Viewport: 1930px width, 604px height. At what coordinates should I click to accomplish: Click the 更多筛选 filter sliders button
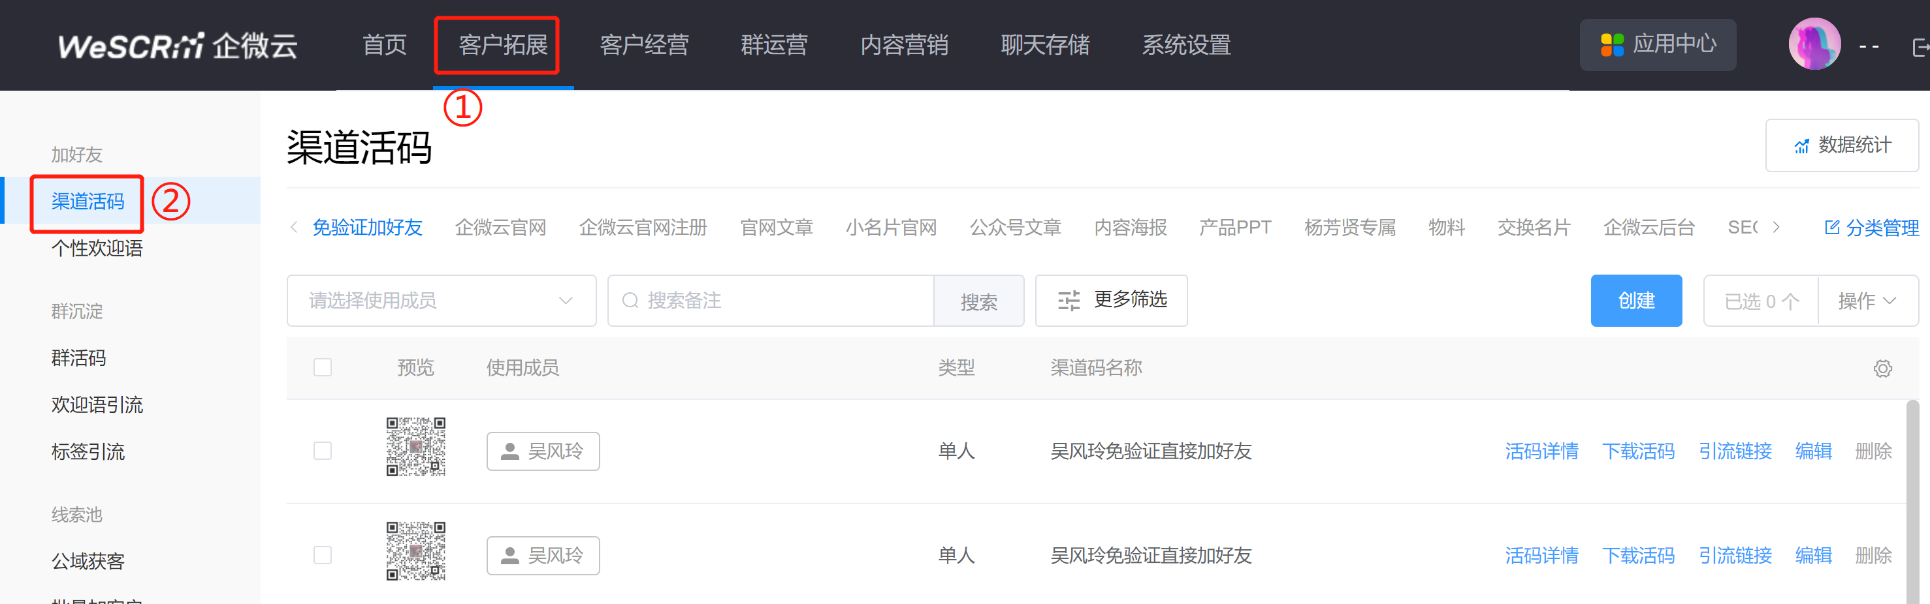click(1111, 301)
